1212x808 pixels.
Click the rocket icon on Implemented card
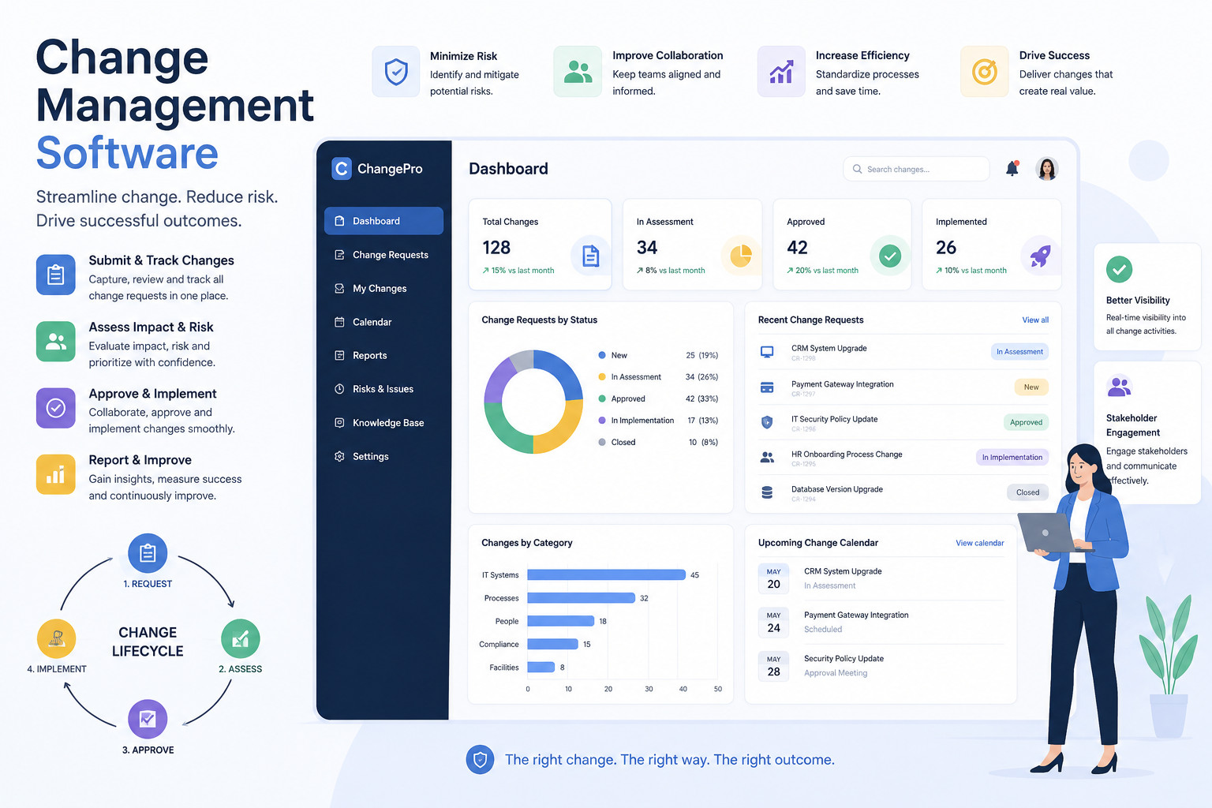point(1040,256)
